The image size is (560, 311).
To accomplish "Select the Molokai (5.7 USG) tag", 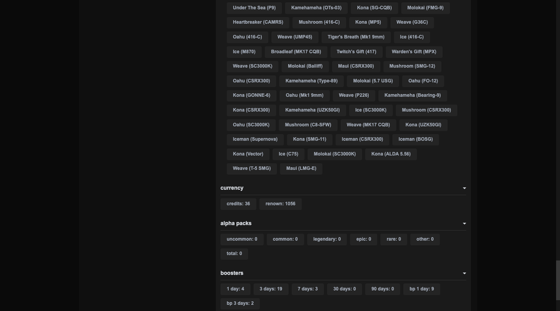I will (373, 81).
